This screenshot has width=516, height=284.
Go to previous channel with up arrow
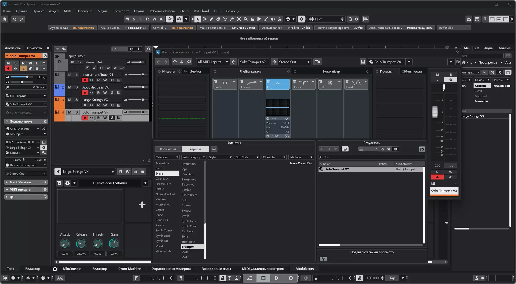point(175,62)
